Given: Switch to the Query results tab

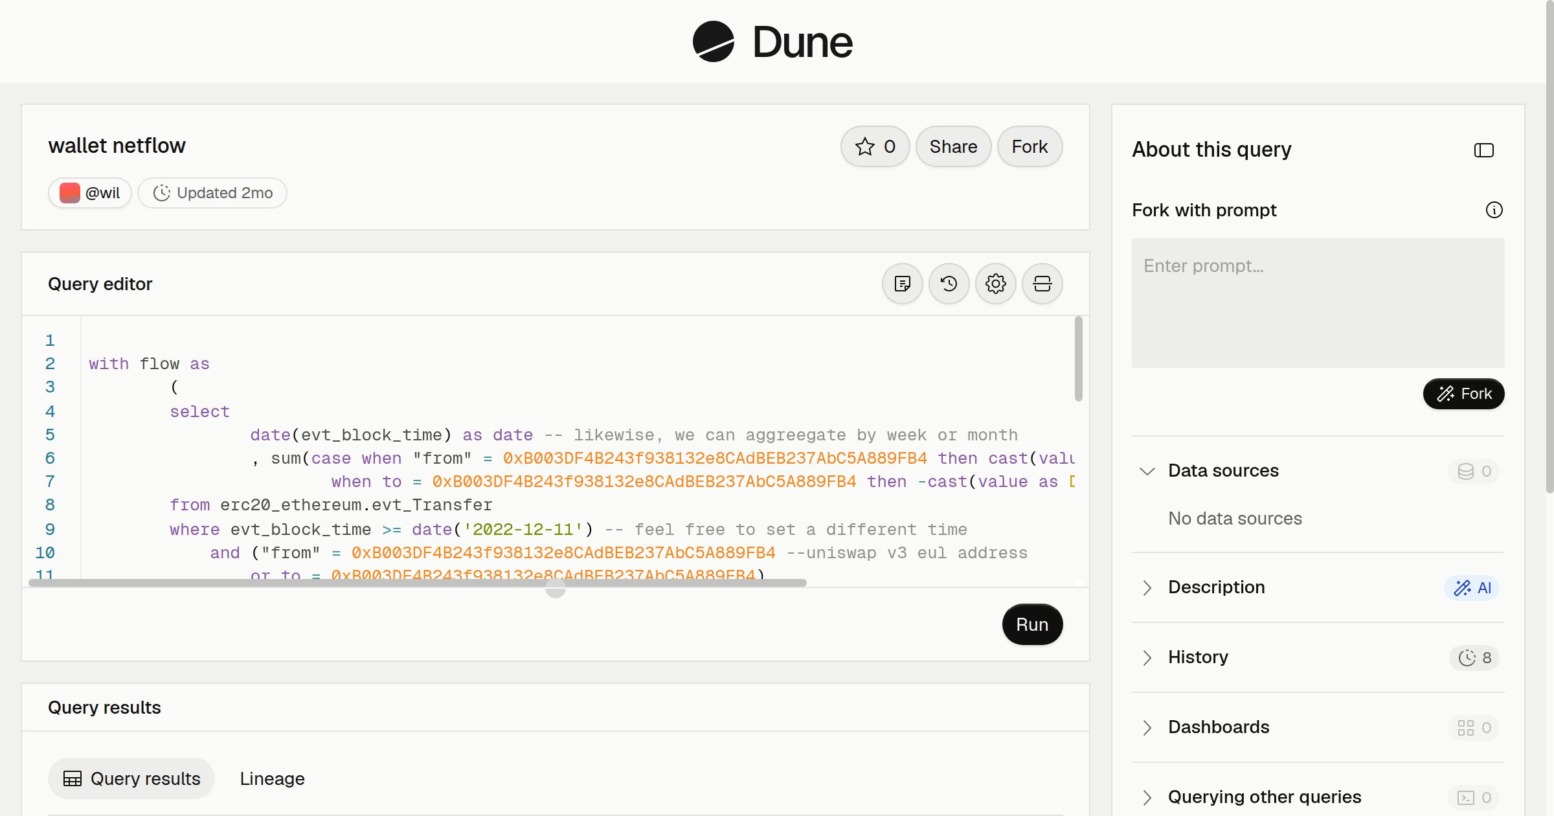Looking at the screenshot, I should point(131,778).
